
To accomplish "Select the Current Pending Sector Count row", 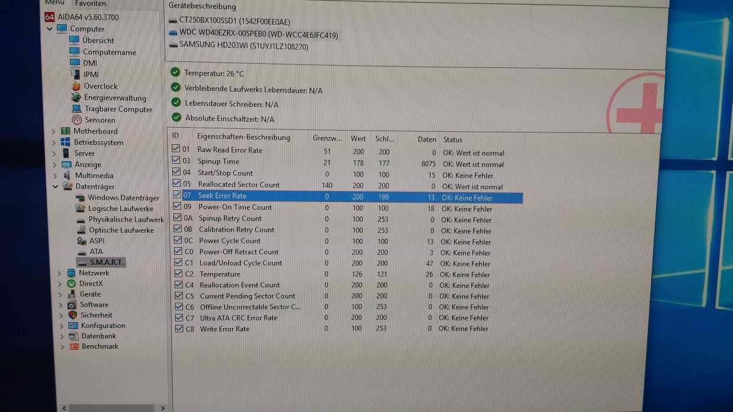I will 348,296.
